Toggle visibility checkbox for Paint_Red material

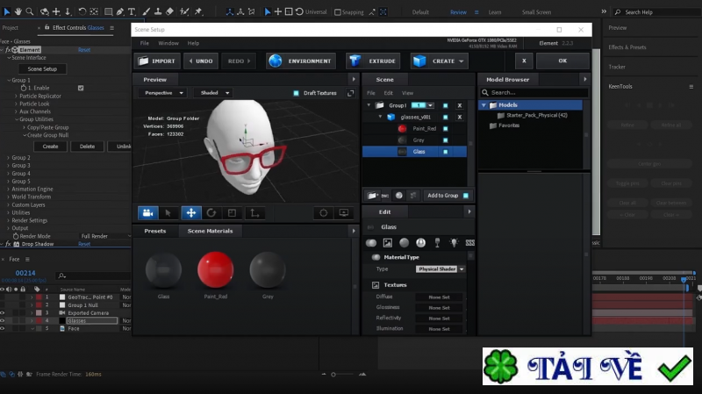click(x=445, y=128)
